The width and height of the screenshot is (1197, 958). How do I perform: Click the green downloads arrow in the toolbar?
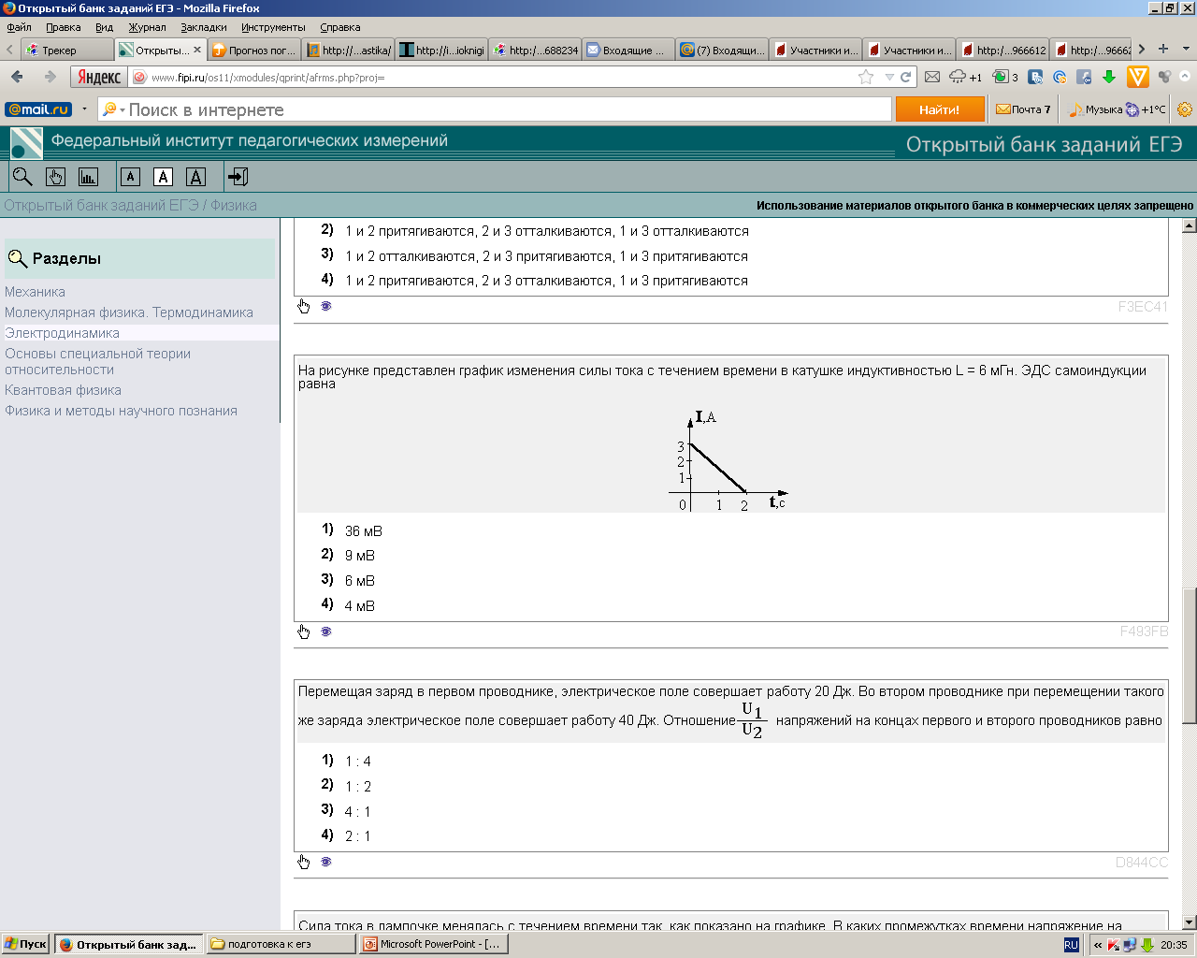(x=1109, y=77)
